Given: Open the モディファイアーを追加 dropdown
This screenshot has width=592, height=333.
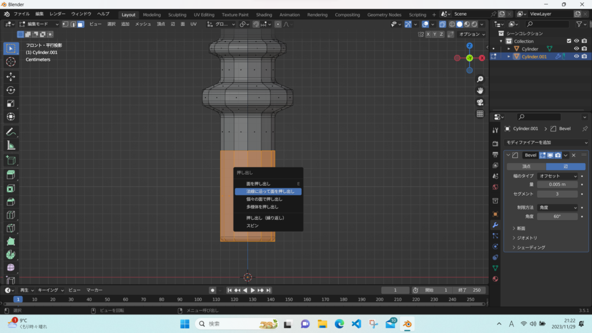Looking at the screenshot, I should (x=546, y=142).
